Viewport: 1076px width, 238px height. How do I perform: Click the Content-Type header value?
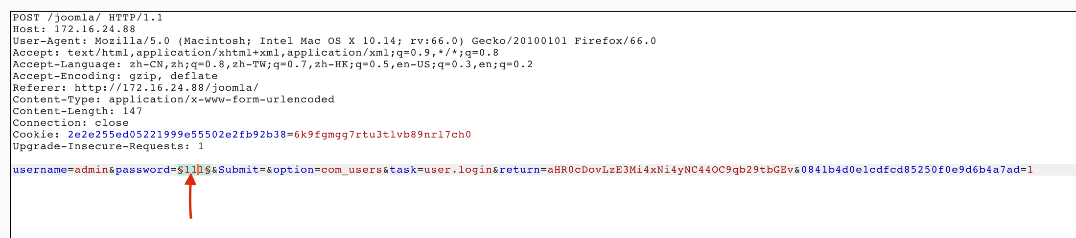(221, 99)
